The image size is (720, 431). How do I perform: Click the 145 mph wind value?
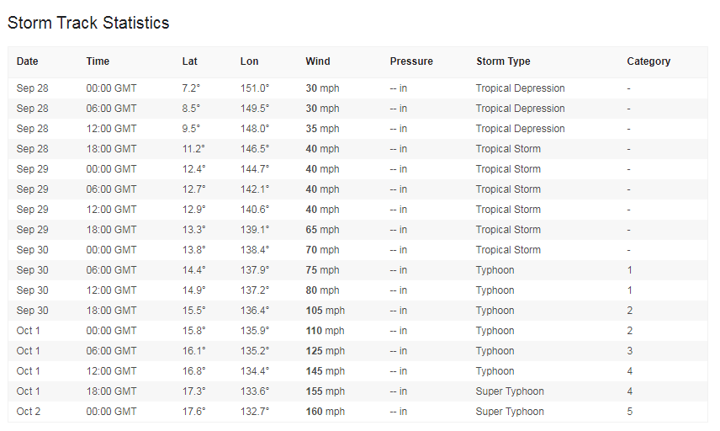point(325,371)
